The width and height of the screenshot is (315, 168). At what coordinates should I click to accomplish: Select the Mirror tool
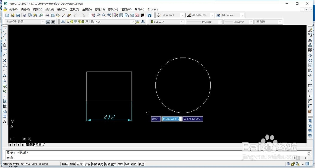(310, 40)
